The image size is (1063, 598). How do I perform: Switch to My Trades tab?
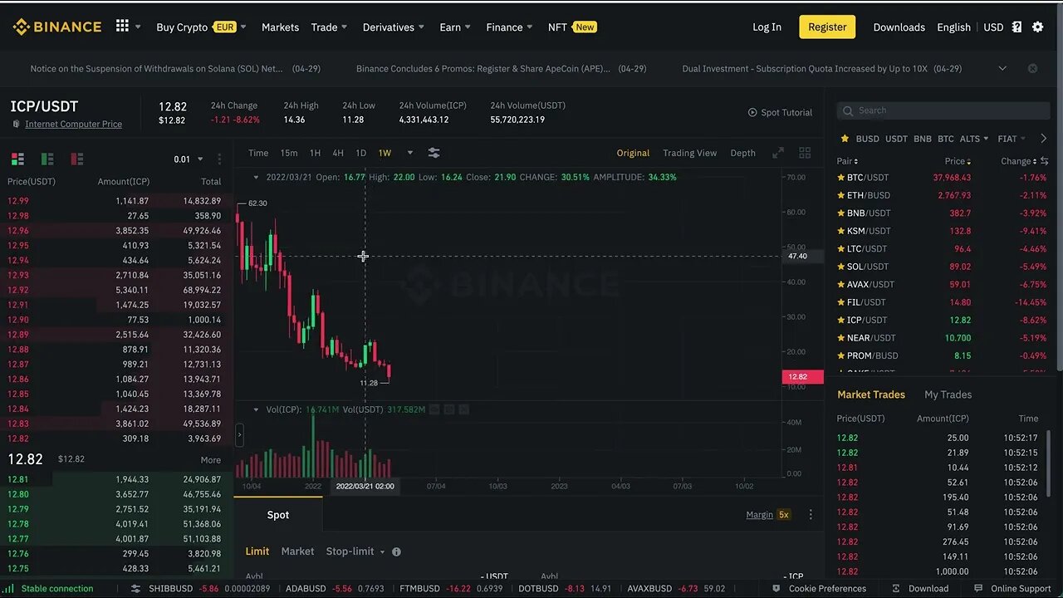(948, 395)
